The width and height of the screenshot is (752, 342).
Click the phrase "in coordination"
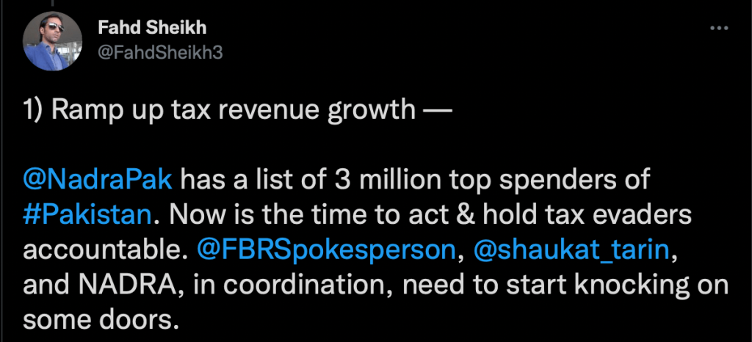(x=275, y=283)
